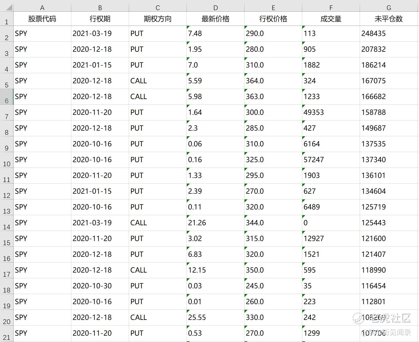Select cell with price 7.0

click(x=215, y=65)
